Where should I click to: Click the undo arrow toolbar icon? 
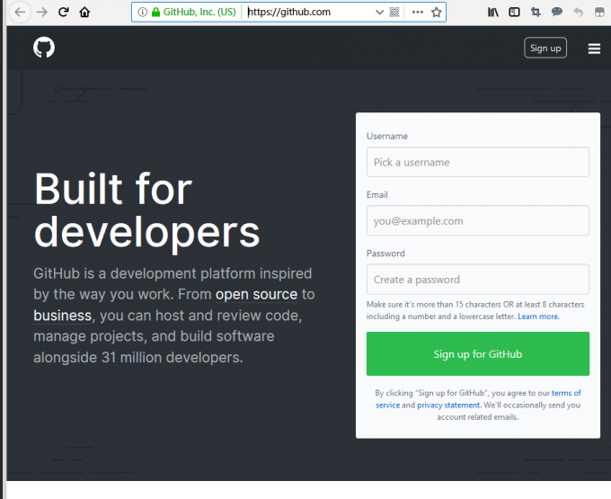(579, 12)
